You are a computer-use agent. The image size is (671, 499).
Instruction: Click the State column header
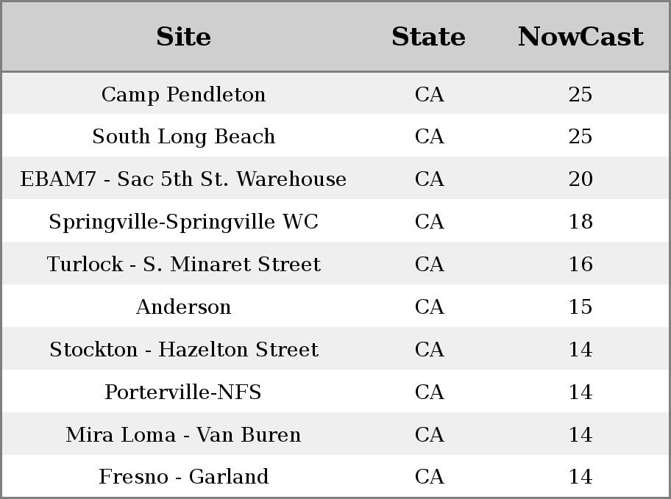[x=429, y=37]
